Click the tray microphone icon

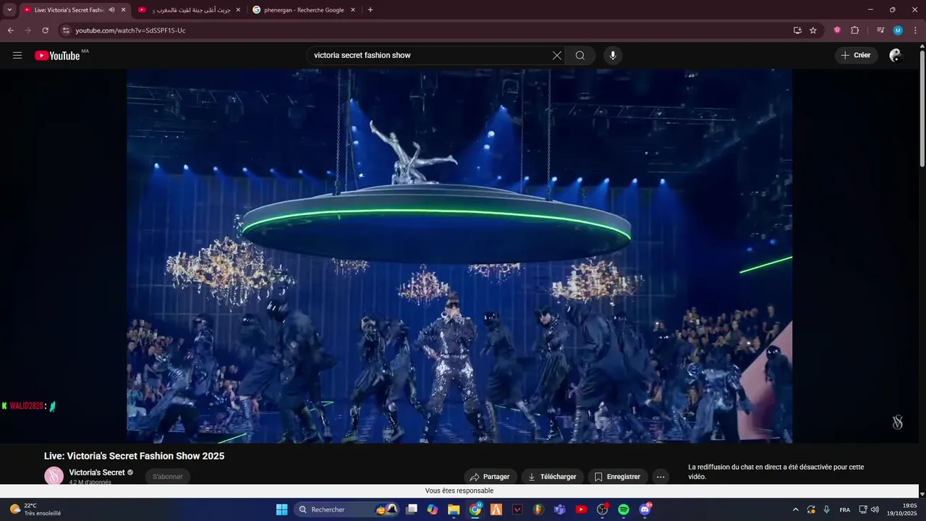[827, 509]
